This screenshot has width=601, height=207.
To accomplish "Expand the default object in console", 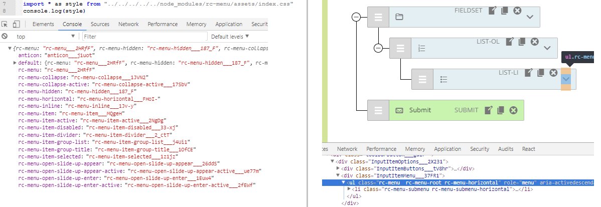I will [x=15, y=63].
